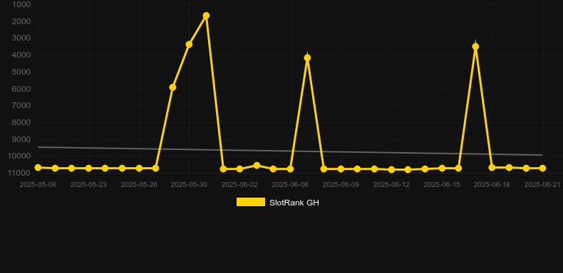
Task: Click the data point above the 2025-05-26 label
Action: tap(139, 168)
